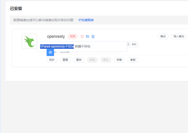Click the openresty app name
The height and width of the screenshot is (133, 188).
[56, 36]
